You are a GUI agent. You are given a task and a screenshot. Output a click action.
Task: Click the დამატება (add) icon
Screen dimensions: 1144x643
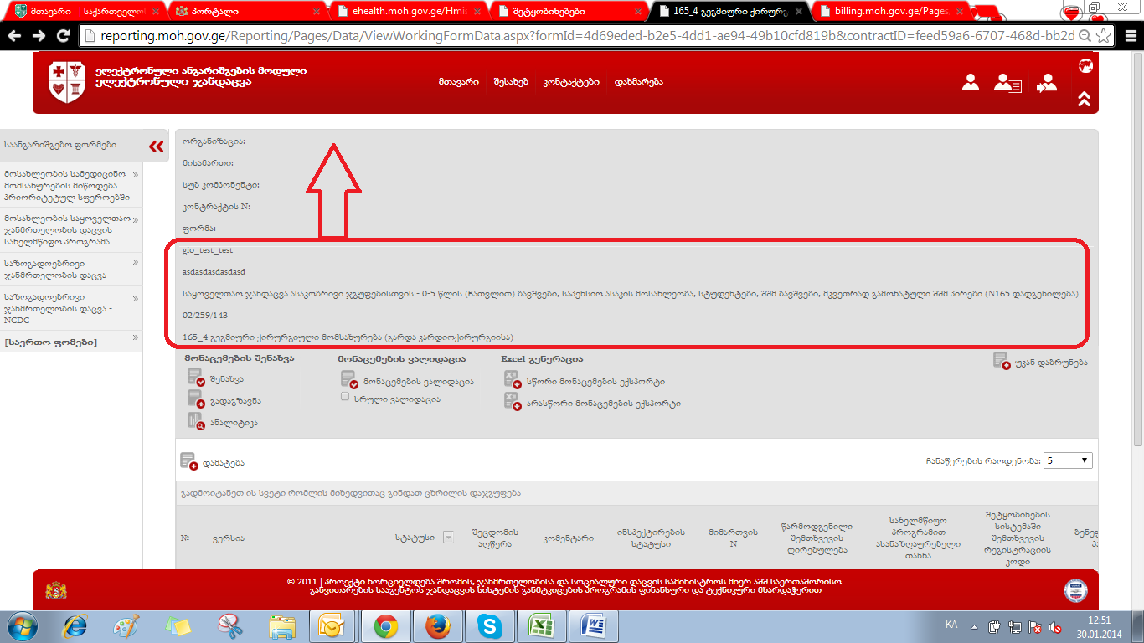click(188, 461)
